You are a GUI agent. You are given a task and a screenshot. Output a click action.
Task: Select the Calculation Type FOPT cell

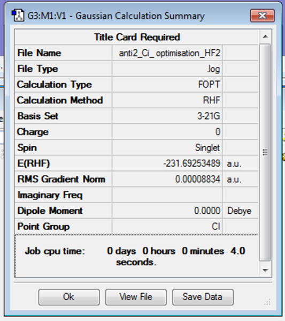pyautogui.click(x=167, y=85)
